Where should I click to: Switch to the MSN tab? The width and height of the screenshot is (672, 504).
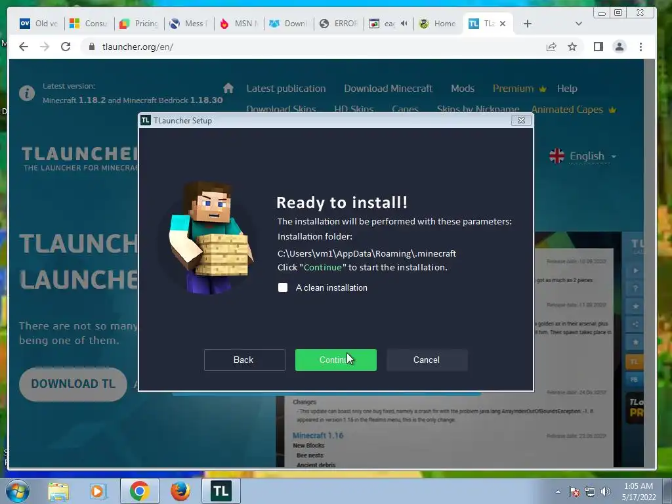point(238,24)
